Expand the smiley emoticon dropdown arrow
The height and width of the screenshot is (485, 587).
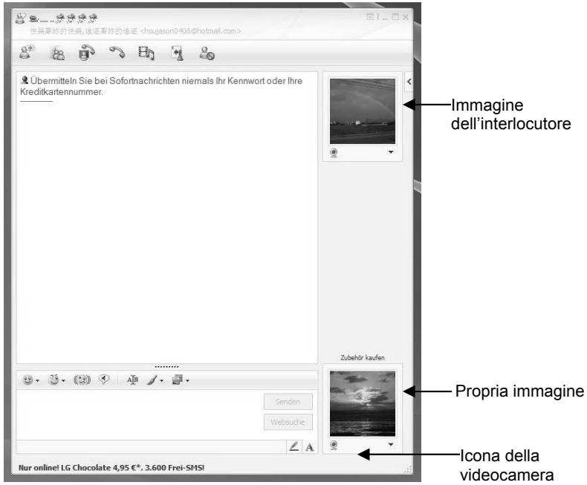[x=37, y=381]
